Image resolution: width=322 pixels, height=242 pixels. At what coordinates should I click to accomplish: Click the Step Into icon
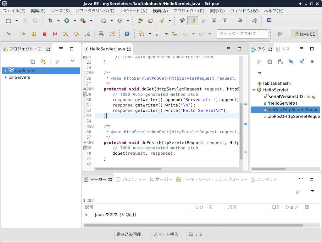[66, 34]
